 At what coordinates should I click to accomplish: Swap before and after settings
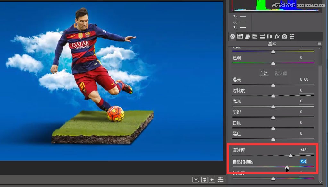click(x=204, y=180)
